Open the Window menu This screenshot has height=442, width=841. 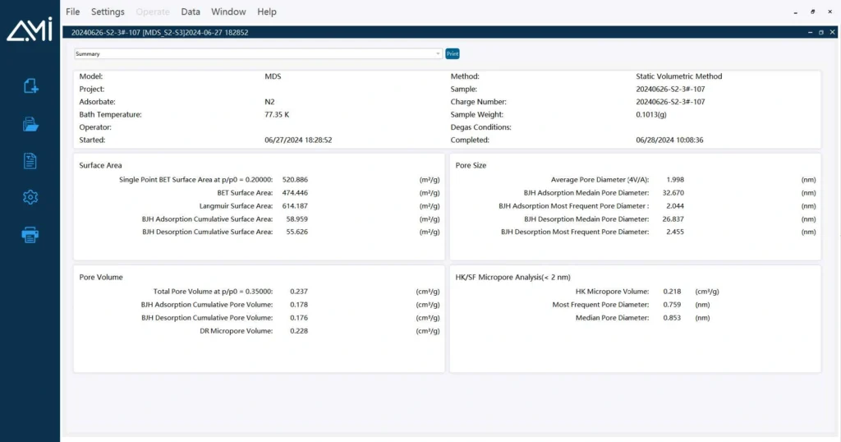pos(228,12)
